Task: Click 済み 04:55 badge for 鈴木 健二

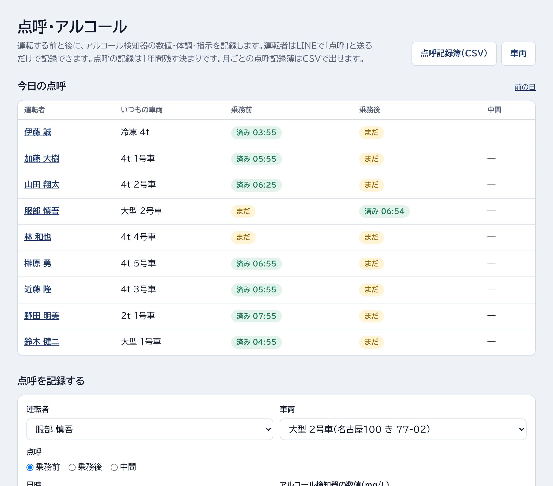Action: click(x=256, y=342)
